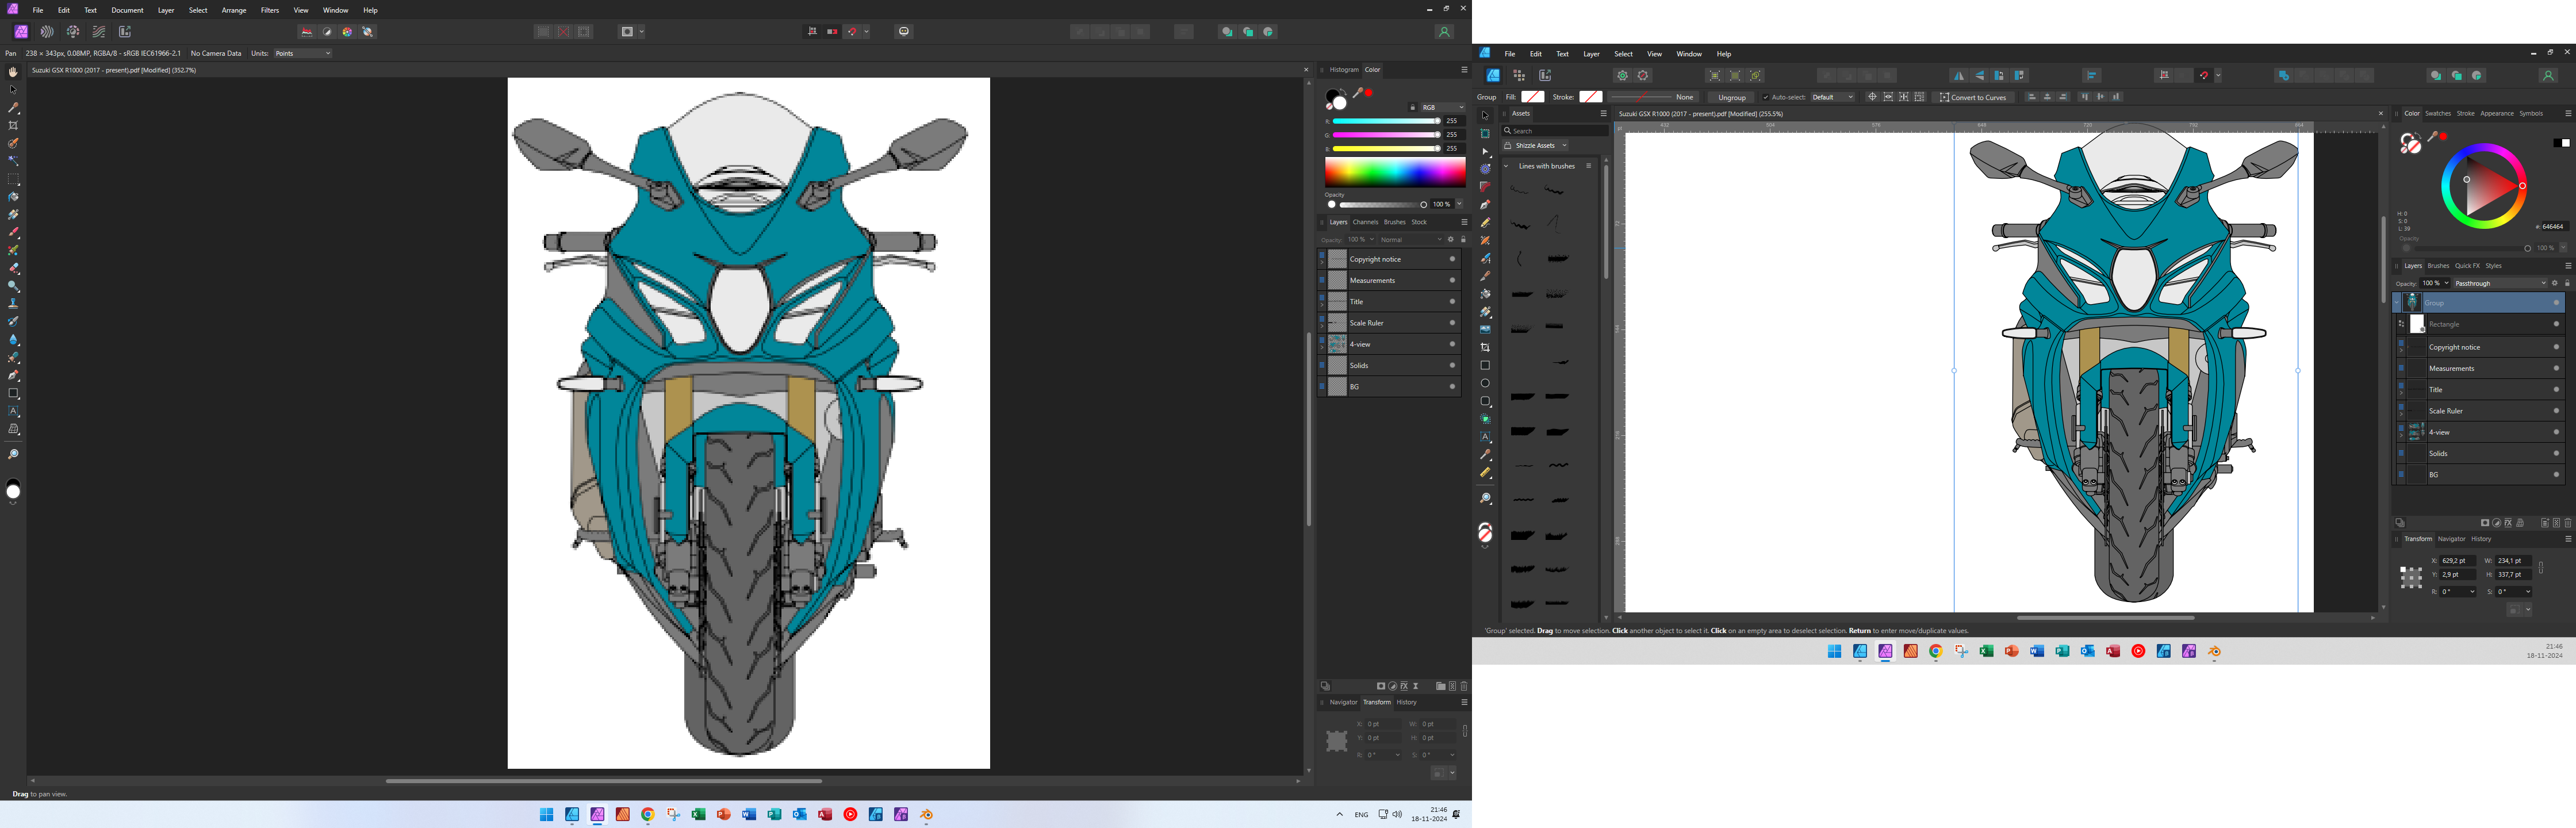Select the Ellipse tool in Affinity Designer
The image size is (2576, 828).
[x=1485, y=383]
